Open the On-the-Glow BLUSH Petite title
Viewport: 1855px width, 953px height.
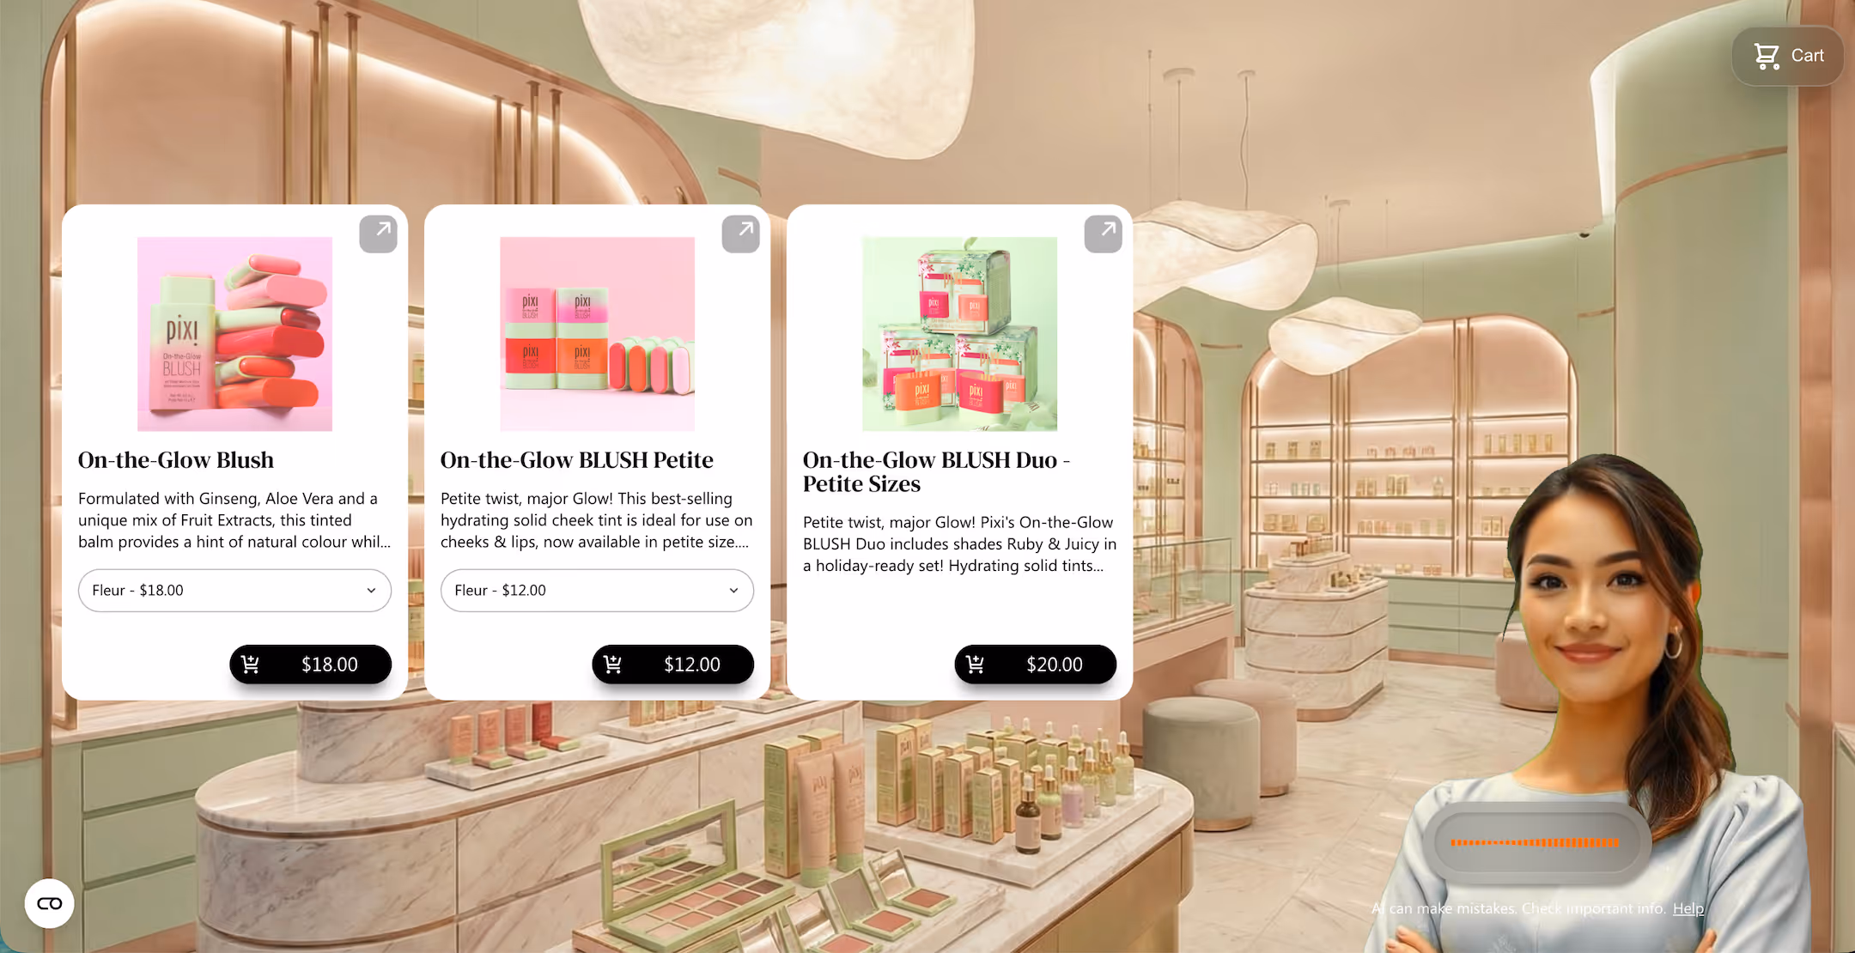click(x=576, y=460)
